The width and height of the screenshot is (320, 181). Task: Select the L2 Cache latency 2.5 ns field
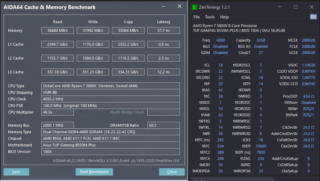coord(164,58)
